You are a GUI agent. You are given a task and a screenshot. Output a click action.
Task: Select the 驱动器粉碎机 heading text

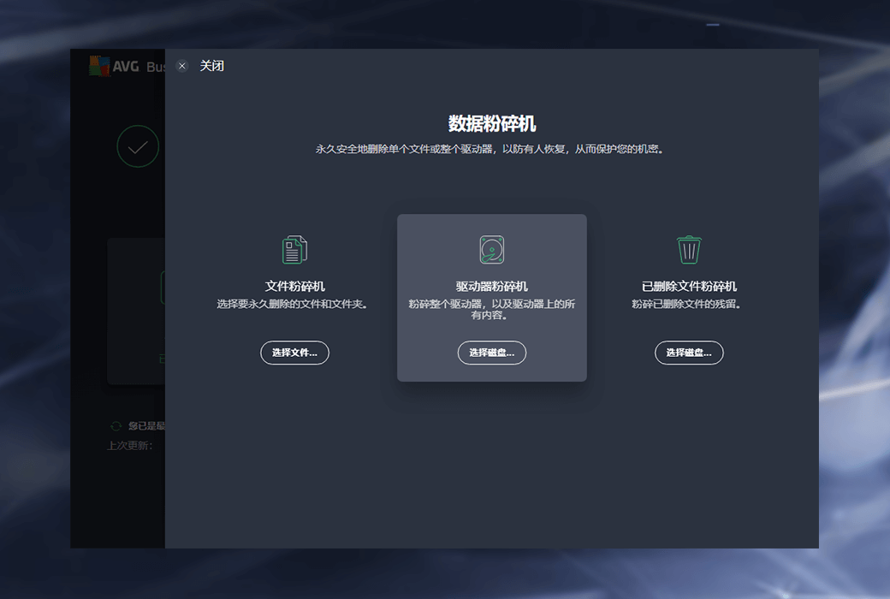[x=492, y=287]
